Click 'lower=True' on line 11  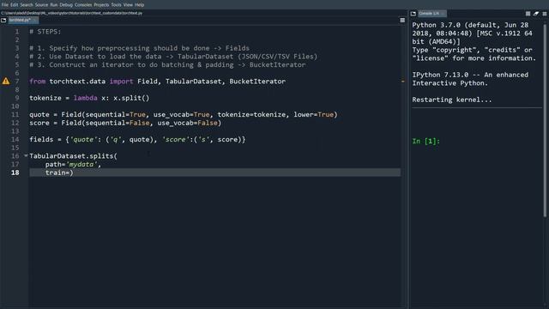pos(314,114)
